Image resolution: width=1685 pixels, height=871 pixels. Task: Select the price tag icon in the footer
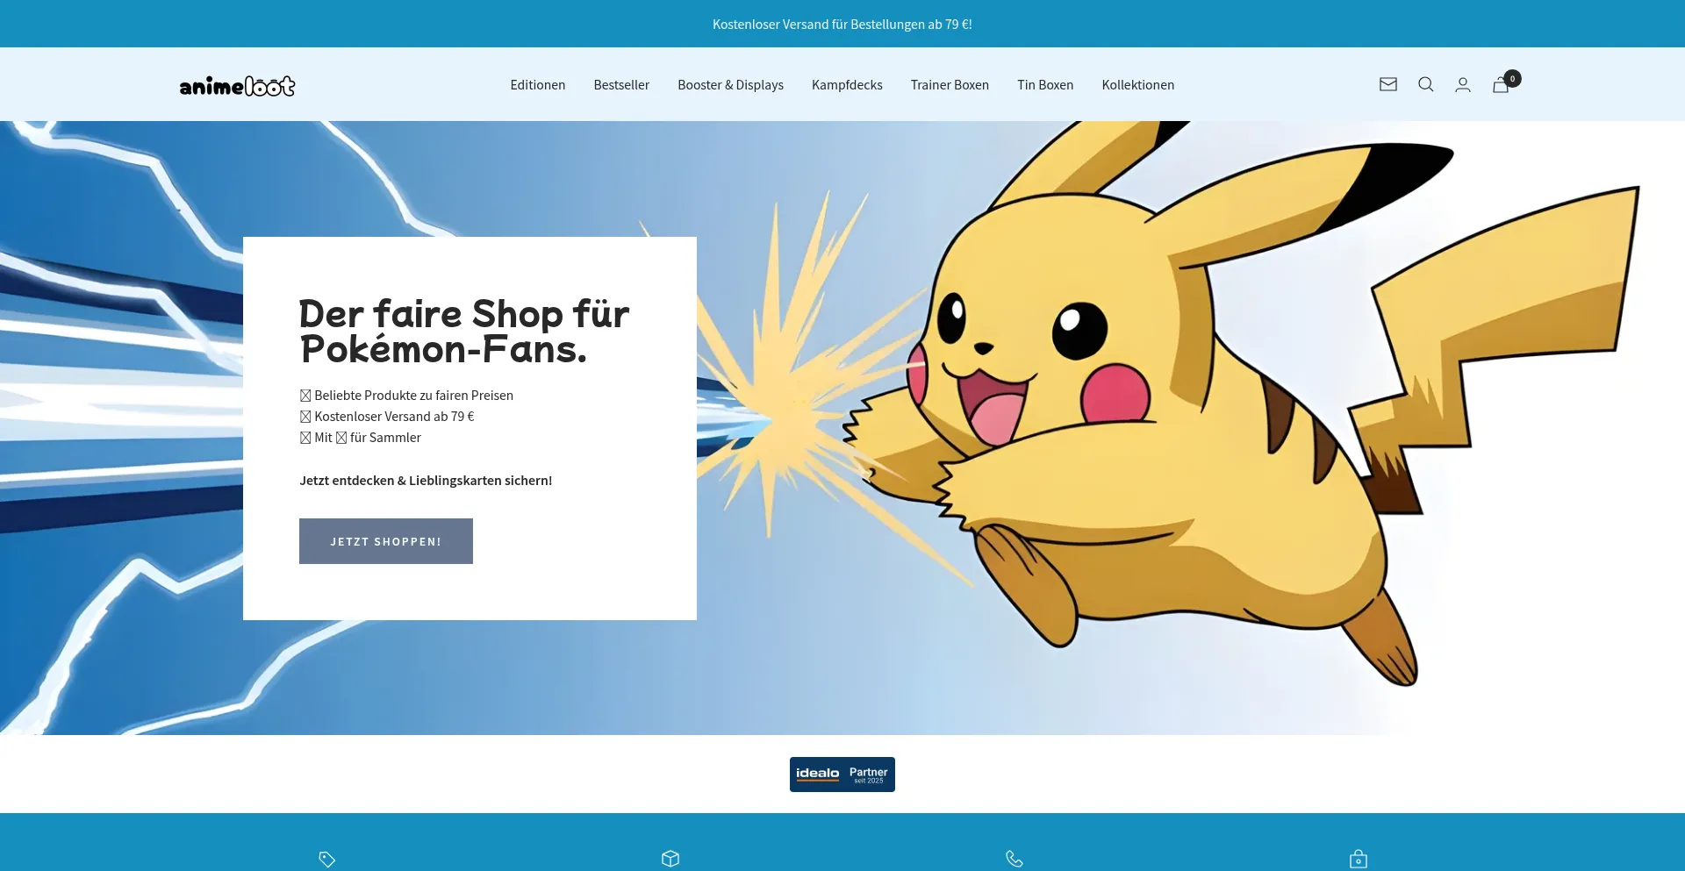(326, 859)
